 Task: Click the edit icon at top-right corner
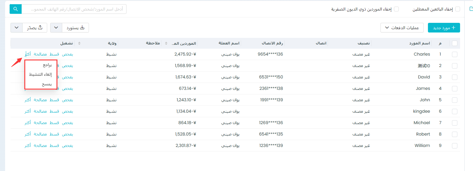click(x=471, y=9)
